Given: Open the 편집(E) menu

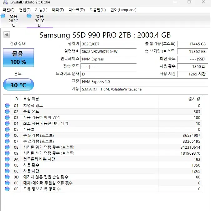Looking at the screenshot, I should click(25, 10).
